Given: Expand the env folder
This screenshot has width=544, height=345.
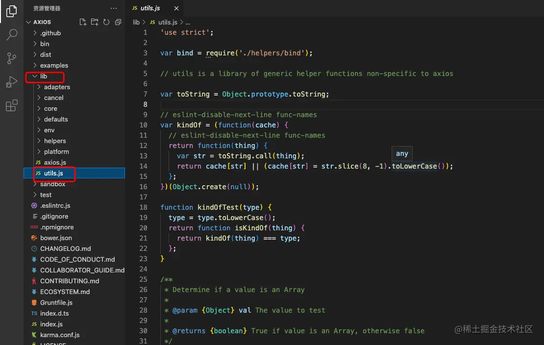Looking at the screenshot, I should pyautogui.click(x=74, y=130).
